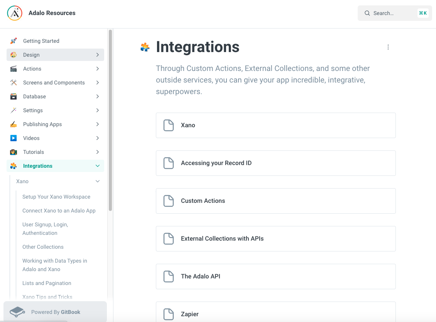Expand the Settings chevron
Viewport: 436px width, 322px height.
click(x=98, y=110)
